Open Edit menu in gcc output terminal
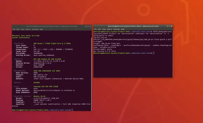This screenshot has height=123, width=203. coord(99,29)
